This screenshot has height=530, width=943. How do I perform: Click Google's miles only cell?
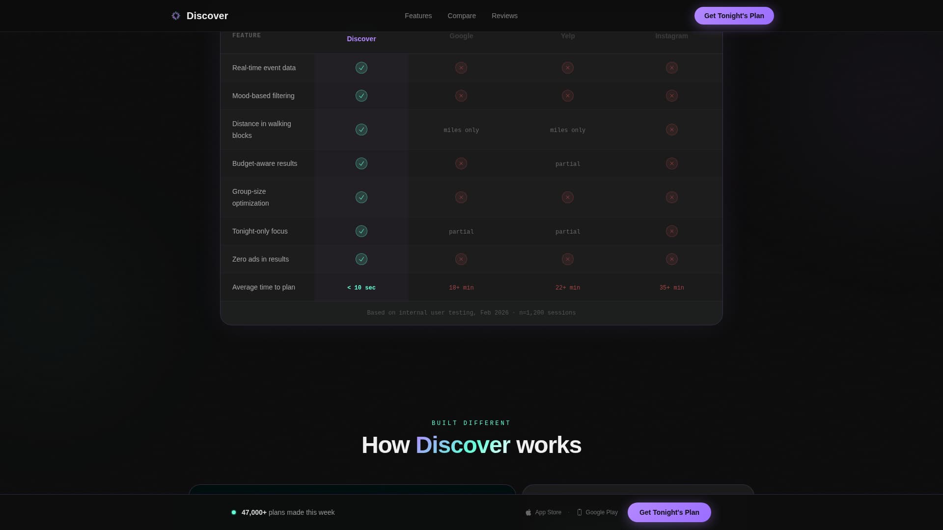click(461, 130)
